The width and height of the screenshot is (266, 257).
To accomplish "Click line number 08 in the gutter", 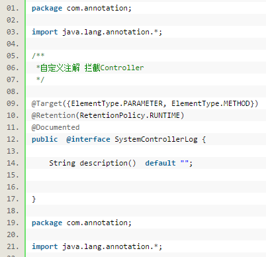I will pyautogui.click(x=13, y=91).
